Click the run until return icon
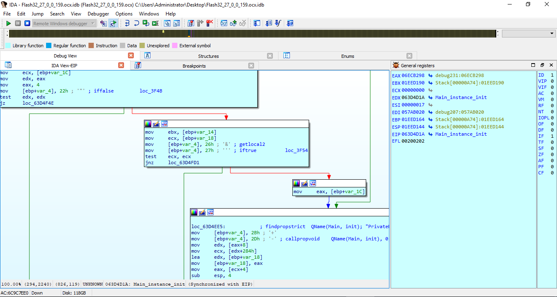Screen dimensions: 557x297 (x=146, y=23)
